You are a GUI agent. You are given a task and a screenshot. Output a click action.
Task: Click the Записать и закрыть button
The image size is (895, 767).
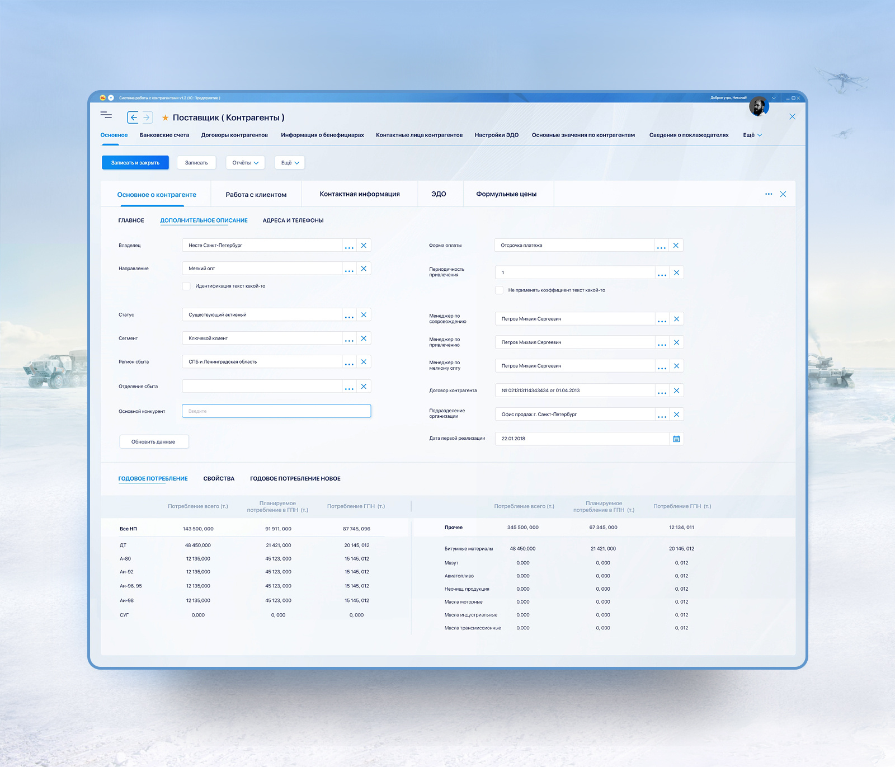(135, 163)
